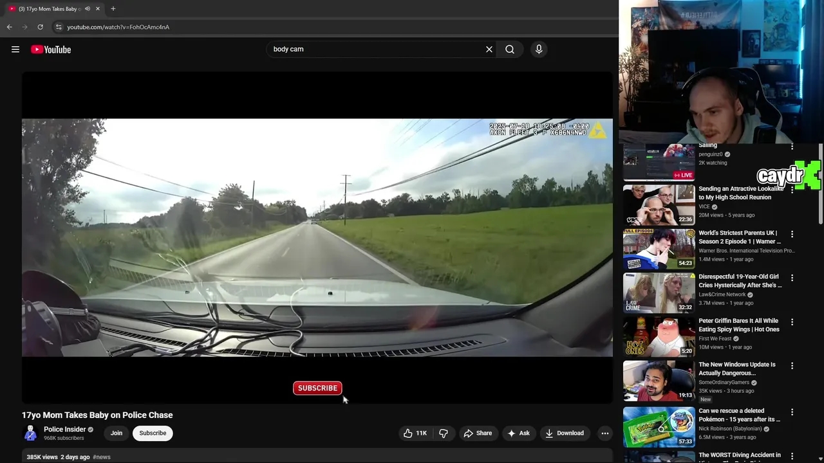Join the Police Insider channel membership
The image size is (824, 463).
point(117,433)
